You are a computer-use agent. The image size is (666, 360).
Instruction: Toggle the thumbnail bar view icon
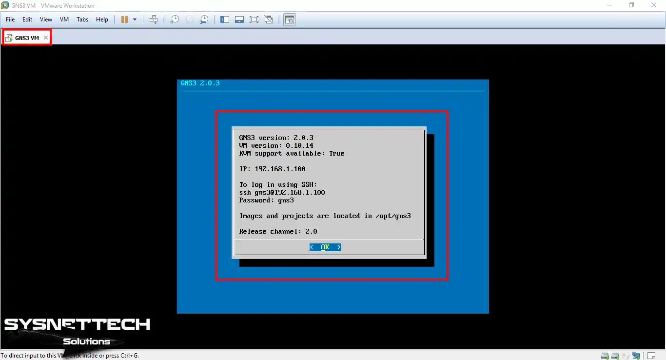pyautogui.click(x=239, y=20)
